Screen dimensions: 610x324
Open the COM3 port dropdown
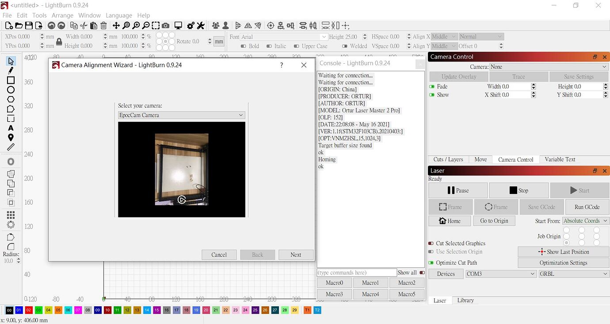501,274
